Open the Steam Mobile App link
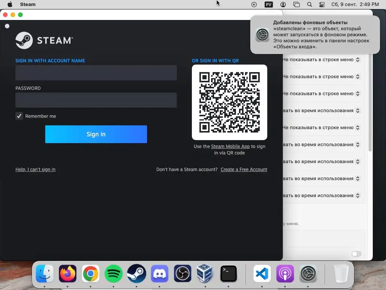386x290 pixels. pyautogui.click(x=230, y=147)
